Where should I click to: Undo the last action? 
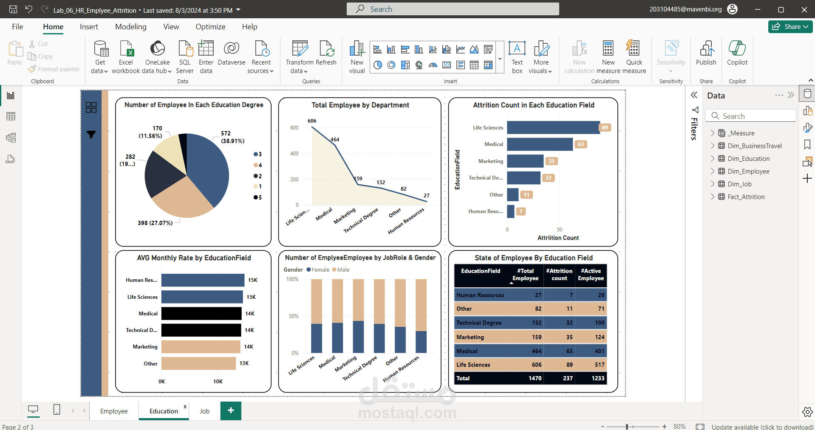coord(28,9)
